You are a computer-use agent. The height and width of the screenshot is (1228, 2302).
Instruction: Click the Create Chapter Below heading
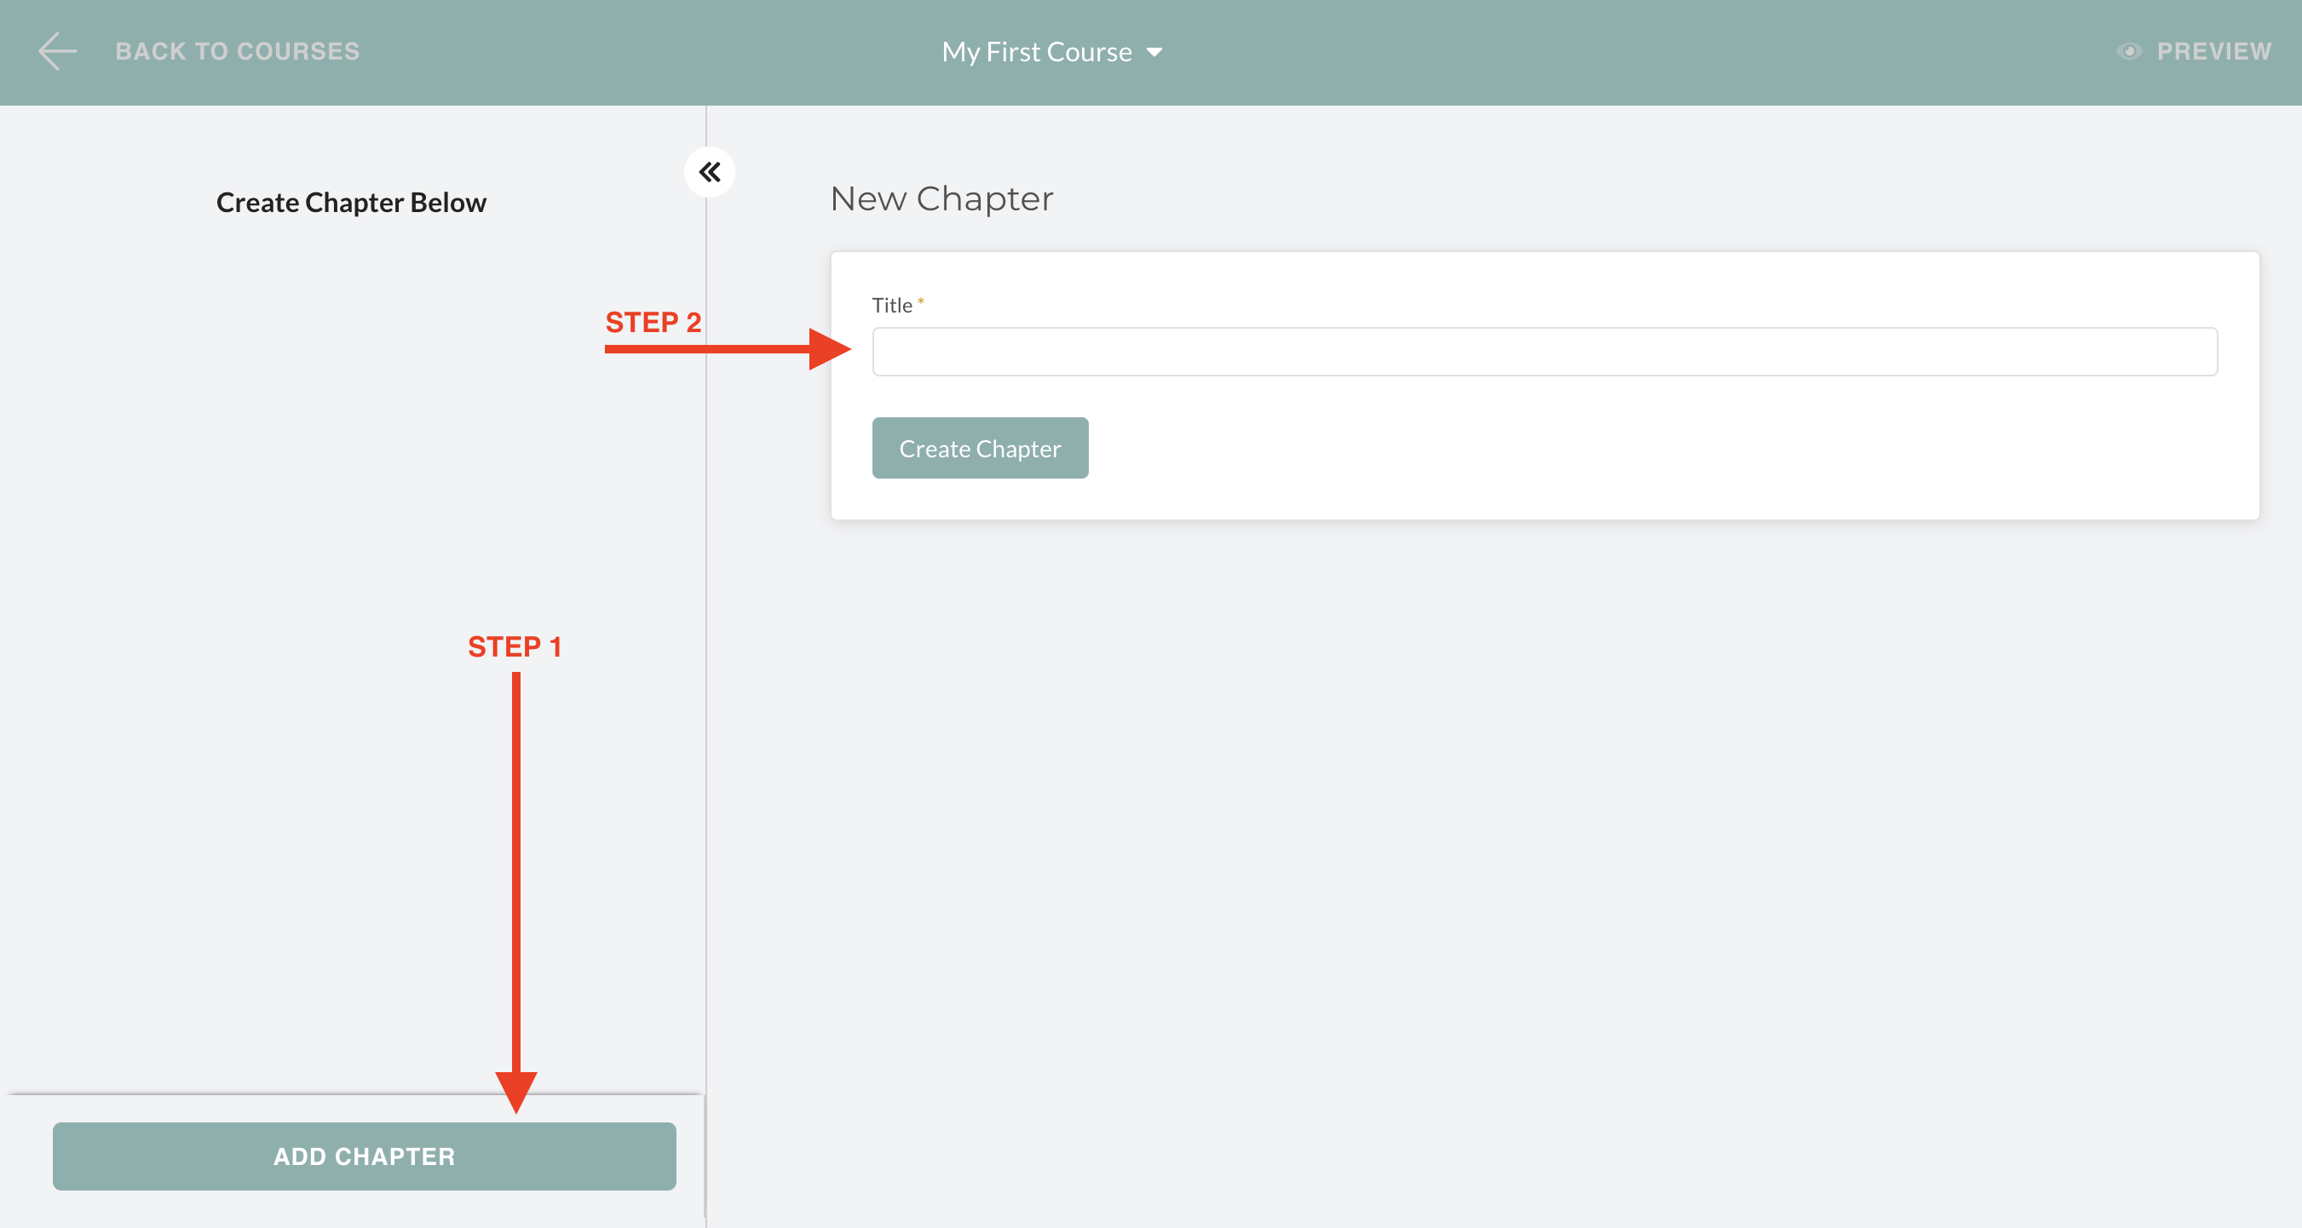(350, 203)
